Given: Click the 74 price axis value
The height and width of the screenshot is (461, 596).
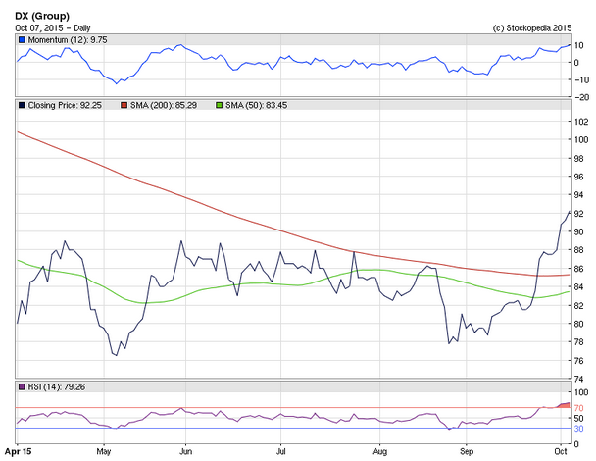Looking at the screenshot, I should click(x=578, y=379).
